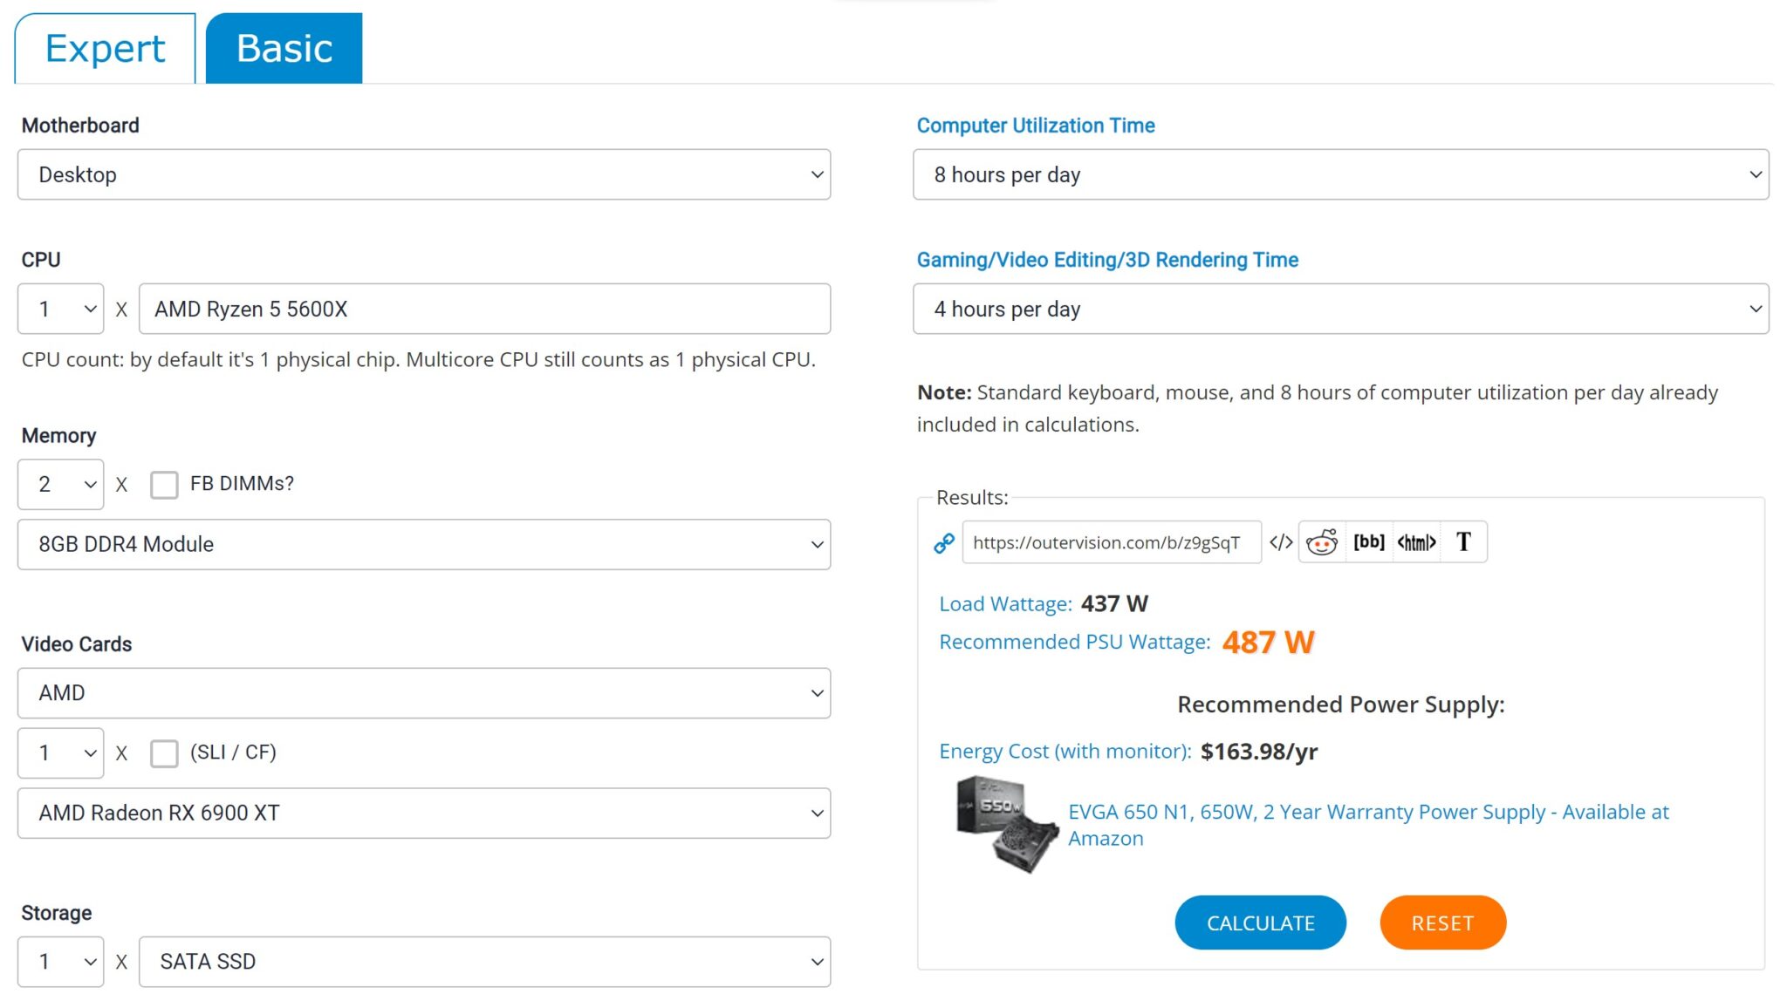Enable the FB DIMMs checkbox

pos(164,484)
